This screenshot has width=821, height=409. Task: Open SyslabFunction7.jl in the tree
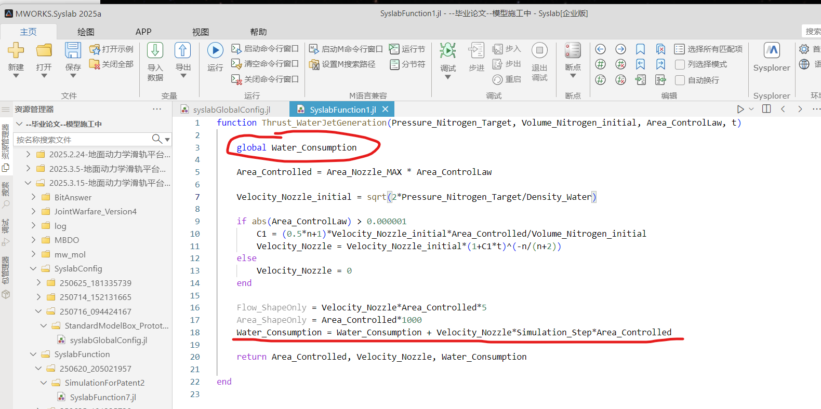tap(103, 397)
